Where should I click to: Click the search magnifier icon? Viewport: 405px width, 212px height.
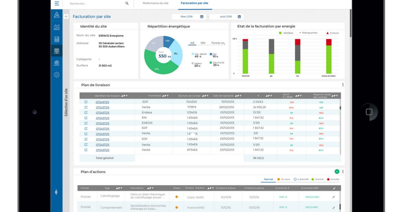[127, 3]
